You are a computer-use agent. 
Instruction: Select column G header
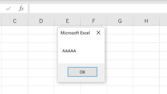(x=120, y=21)
